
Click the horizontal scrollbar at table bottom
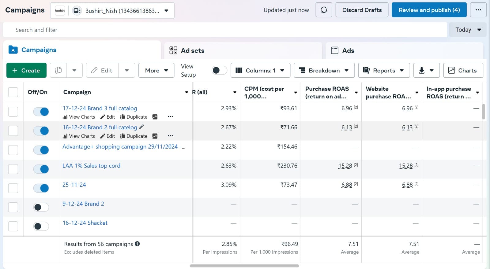click(x=244, y=266)
